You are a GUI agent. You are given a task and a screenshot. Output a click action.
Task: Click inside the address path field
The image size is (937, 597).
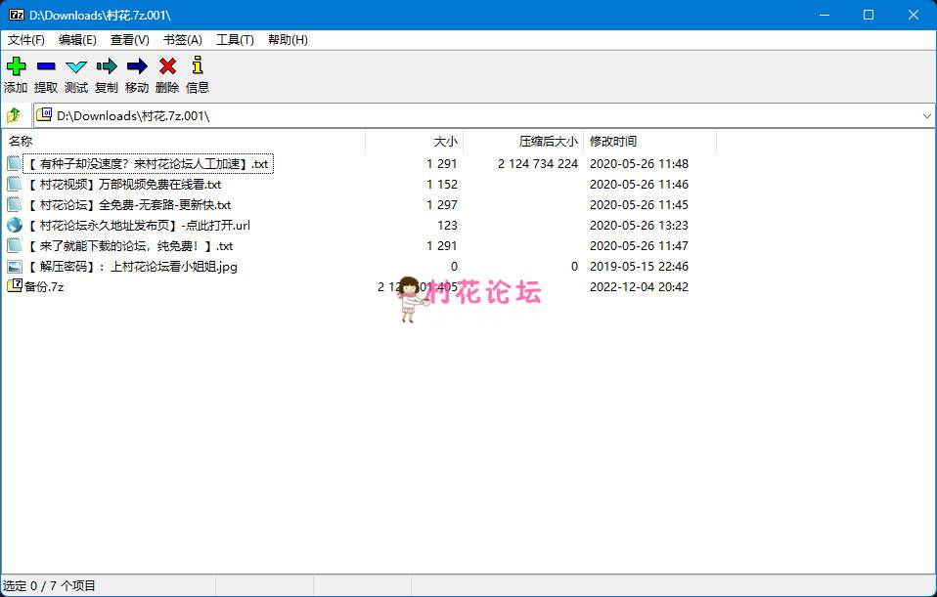tap(469, 116)
